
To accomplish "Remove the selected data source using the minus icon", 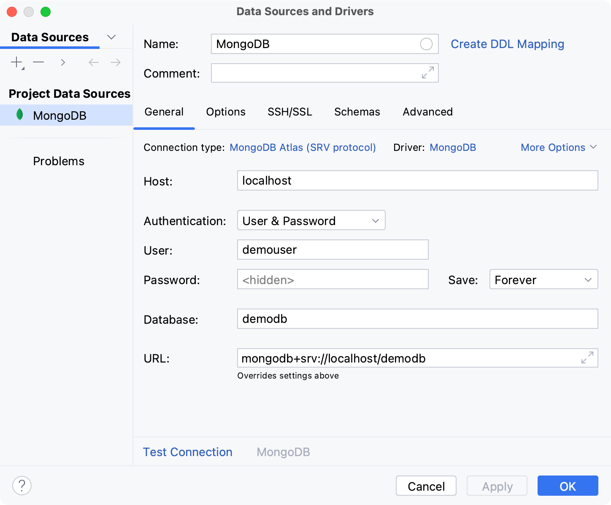I will (x=38, y=62).
